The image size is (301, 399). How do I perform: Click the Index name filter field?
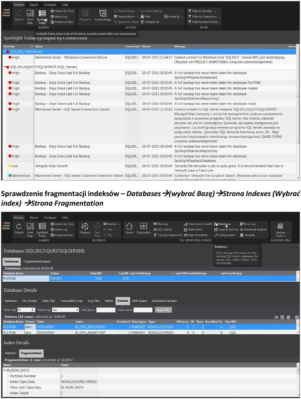[143, 310]
